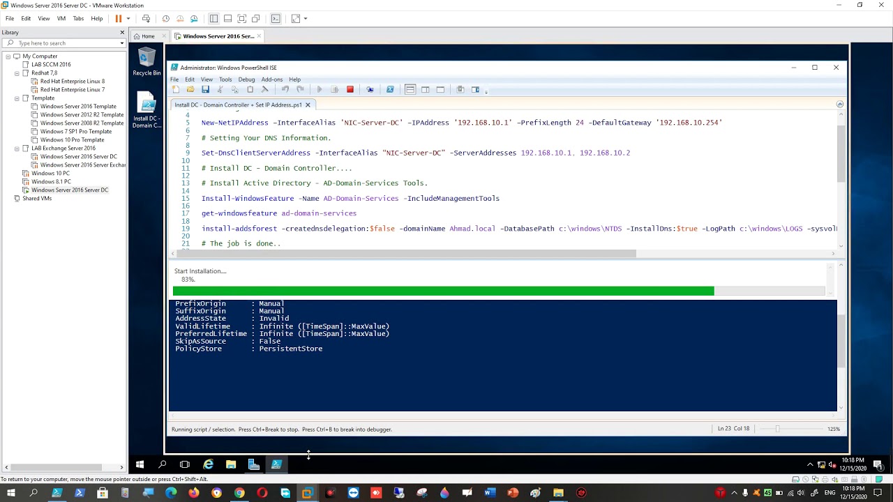
Task: Open Server Manager on guest taskbar
Action: (254, 464)
